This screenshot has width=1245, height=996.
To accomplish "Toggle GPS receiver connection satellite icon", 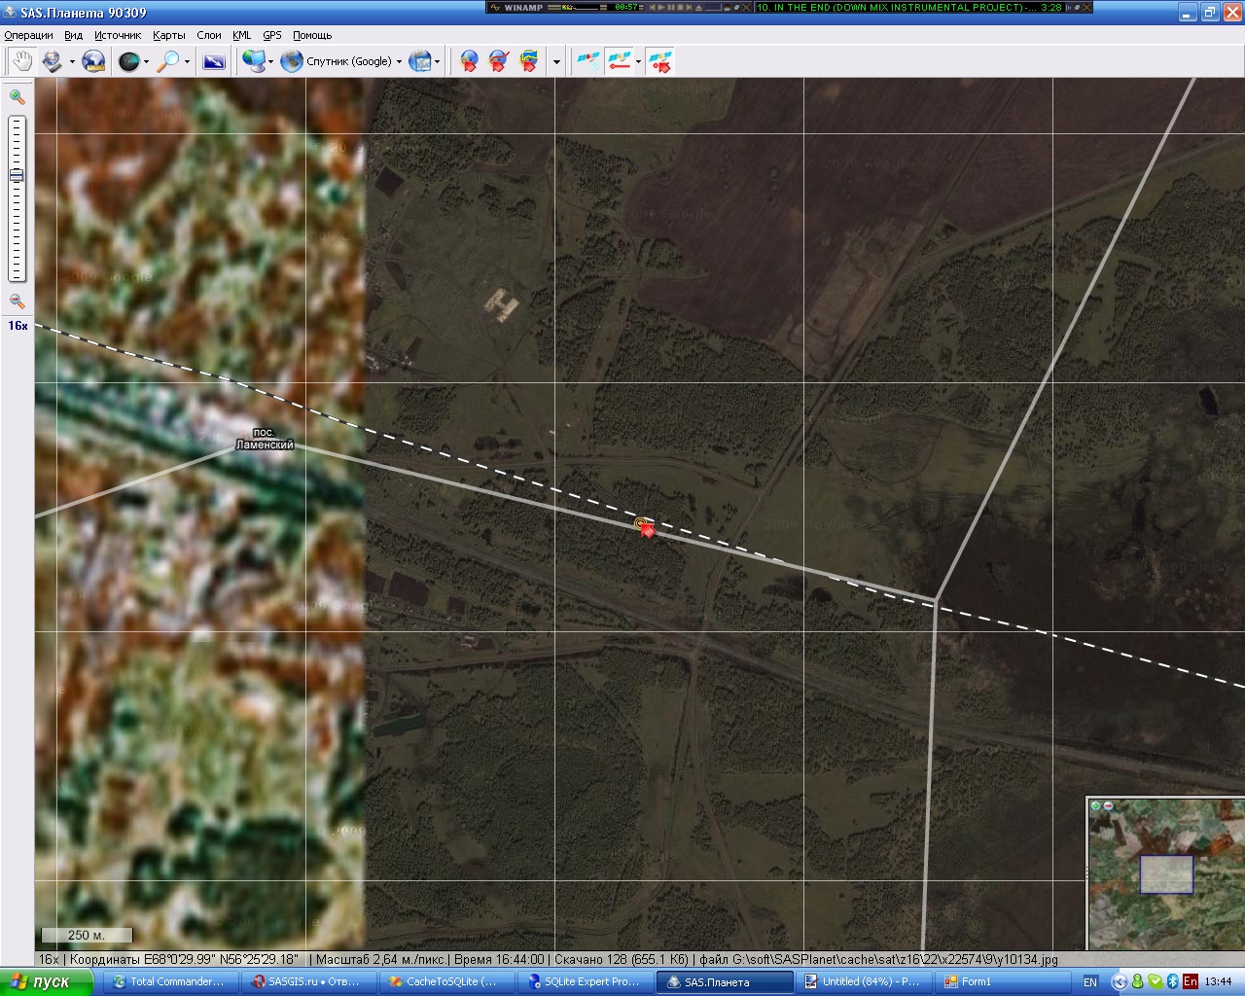I will [x=587, y=61].
